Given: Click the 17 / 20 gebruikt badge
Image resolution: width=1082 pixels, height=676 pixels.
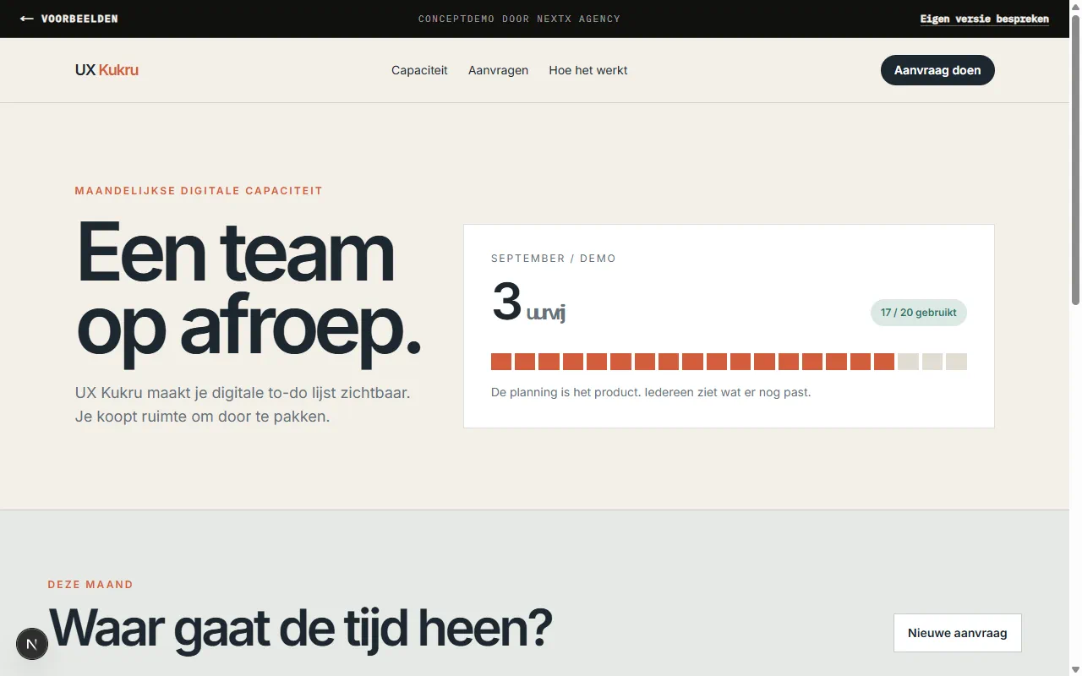Looking at the screenshot, I should 919,313.
